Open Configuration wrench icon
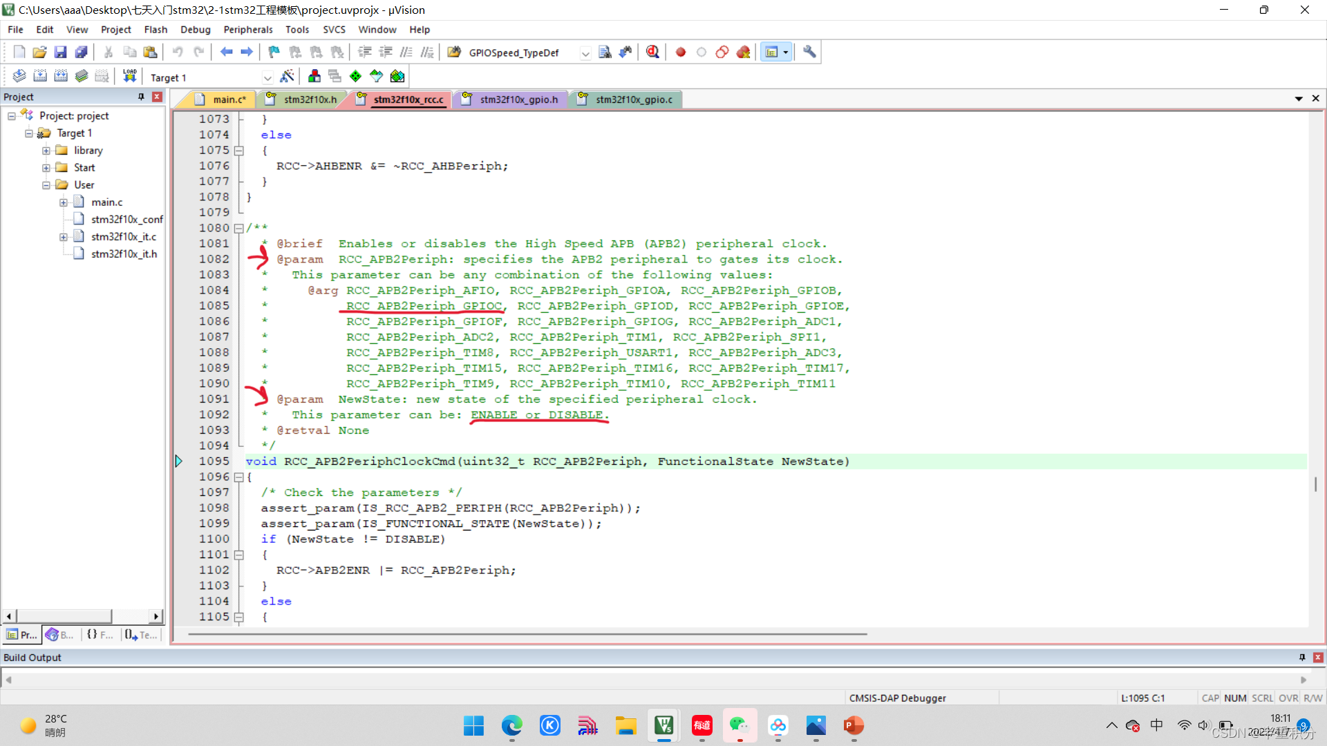Viewport: 1327px width, 746px height. [809, 52]
